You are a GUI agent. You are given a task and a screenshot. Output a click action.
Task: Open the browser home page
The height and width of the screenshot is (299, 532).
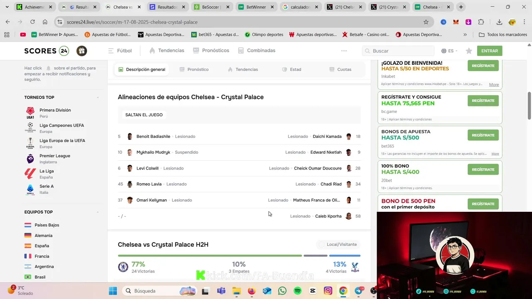(45, 22)
